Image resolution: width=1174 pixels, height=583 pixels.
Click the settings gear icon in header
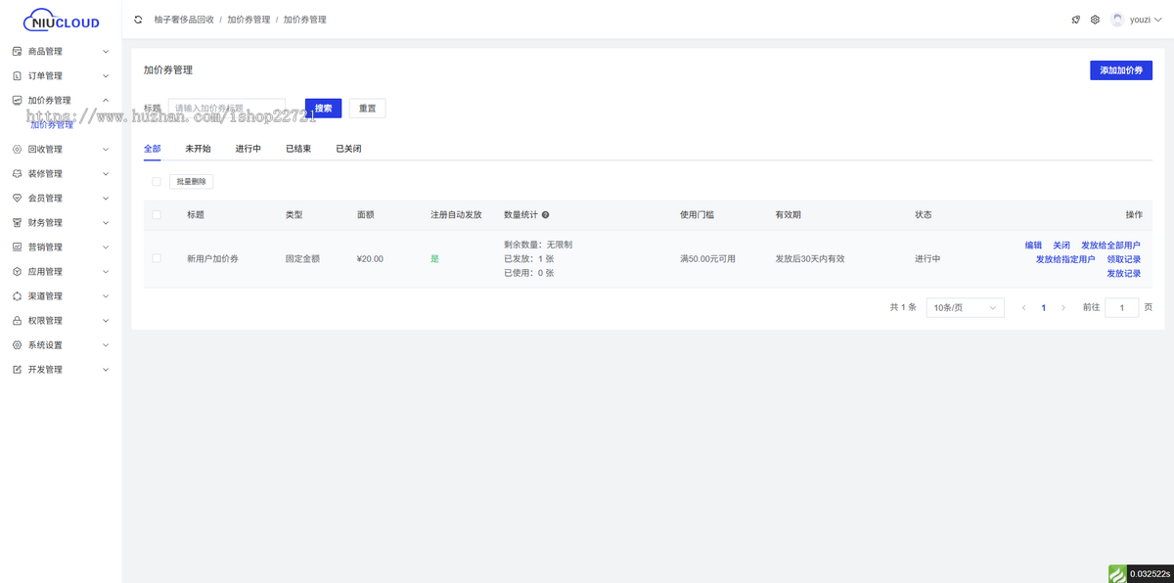(x=1095, y=20)
